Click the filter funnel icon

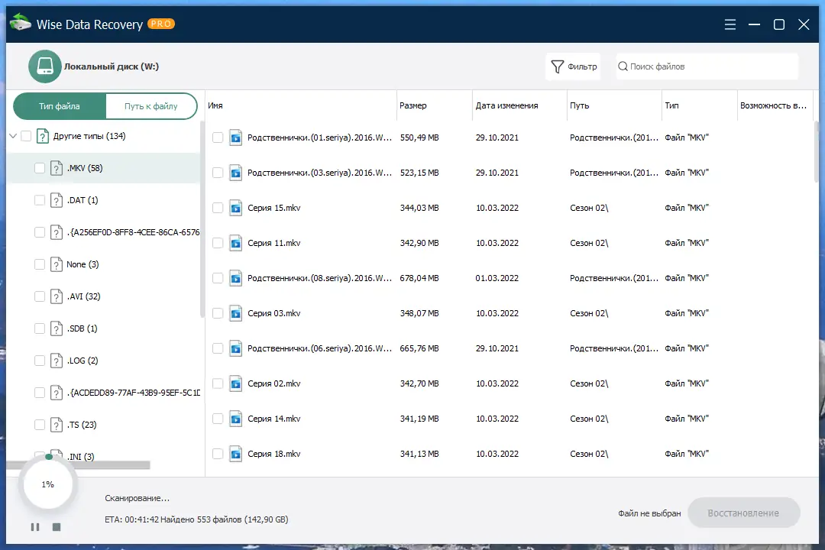557,67
